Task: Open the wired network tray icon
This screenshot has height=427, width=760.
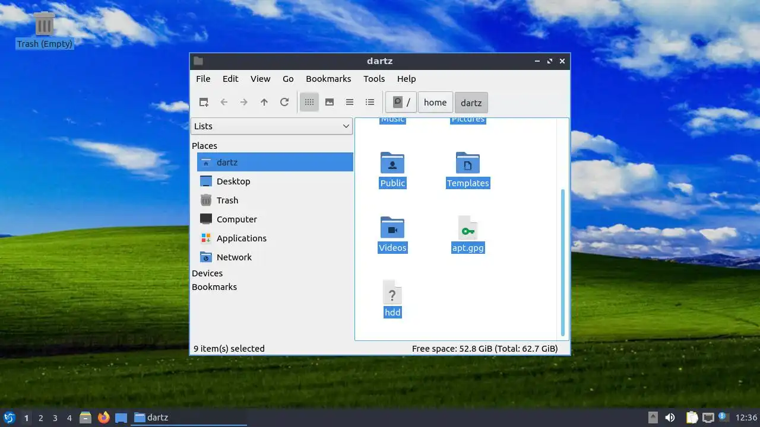Action: 708,418
